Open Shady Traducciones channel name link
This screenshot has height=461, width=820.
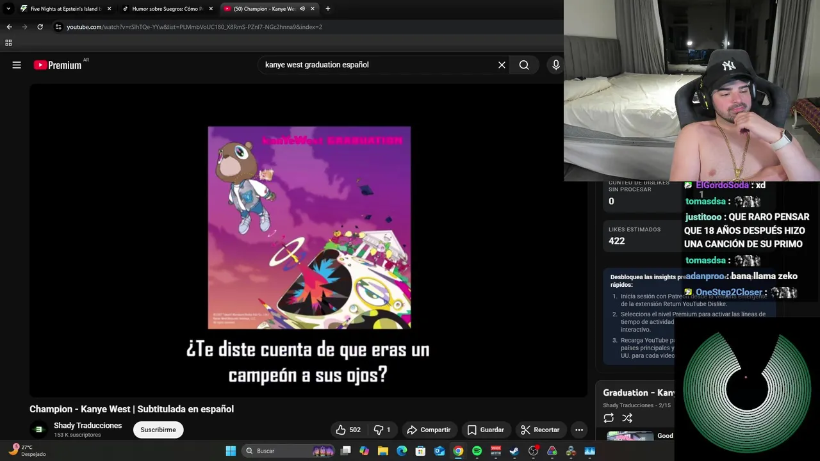click(88, 425)
